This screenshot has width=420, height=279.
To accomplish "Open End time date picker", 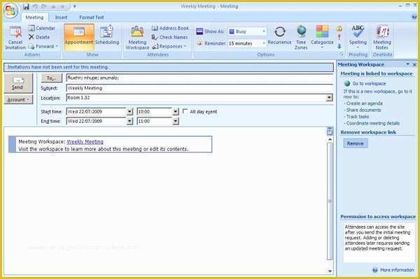I will tap(129, 121).
